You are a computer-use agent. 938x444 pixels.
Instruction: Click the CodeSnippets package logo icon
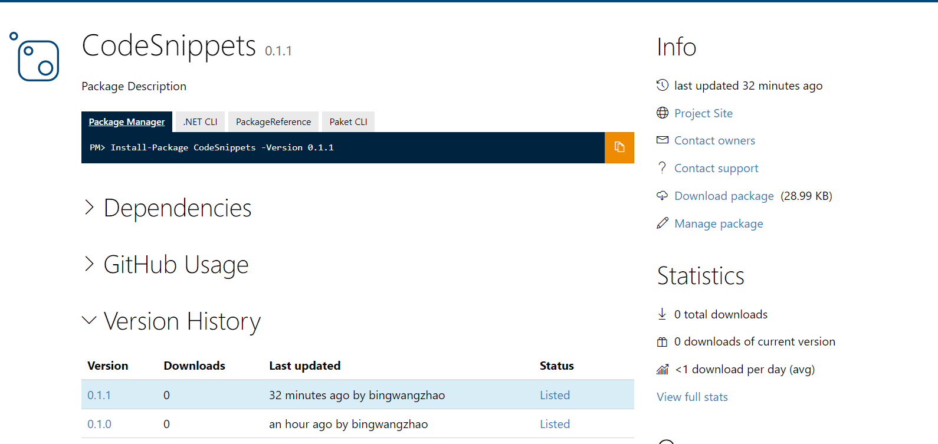point(34,57)
